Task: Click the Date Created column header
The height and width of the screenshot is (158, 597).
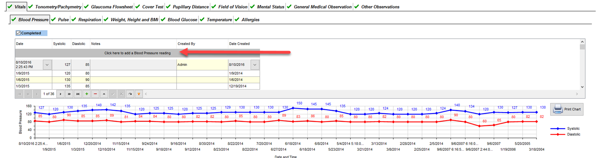Action: coord(244,43)
